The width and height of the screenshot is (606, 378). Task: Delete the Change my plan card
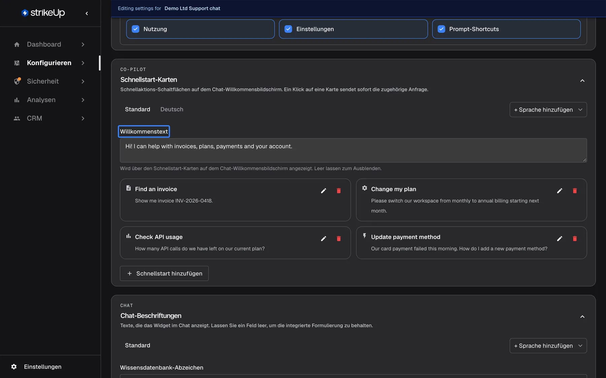tap(575, 191)
